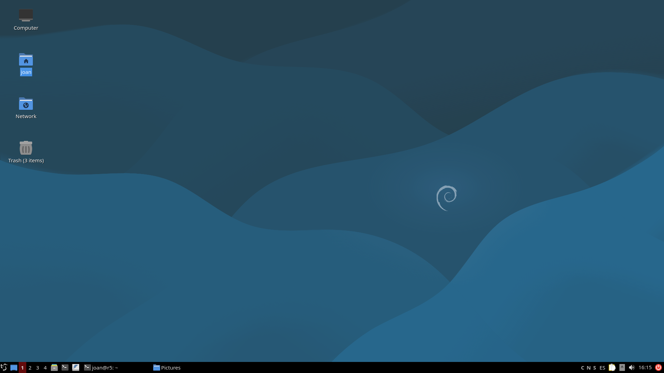664x373 pixels.
Task: Open ES keyboard layout switcher
Action: point(602,367)
